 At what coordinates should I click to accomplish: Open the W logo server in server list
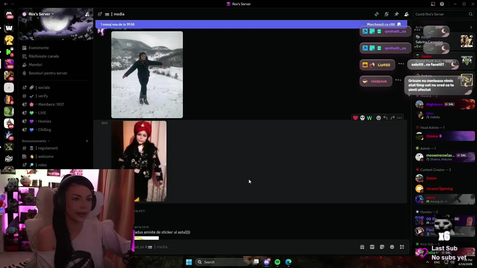point(9,28)
